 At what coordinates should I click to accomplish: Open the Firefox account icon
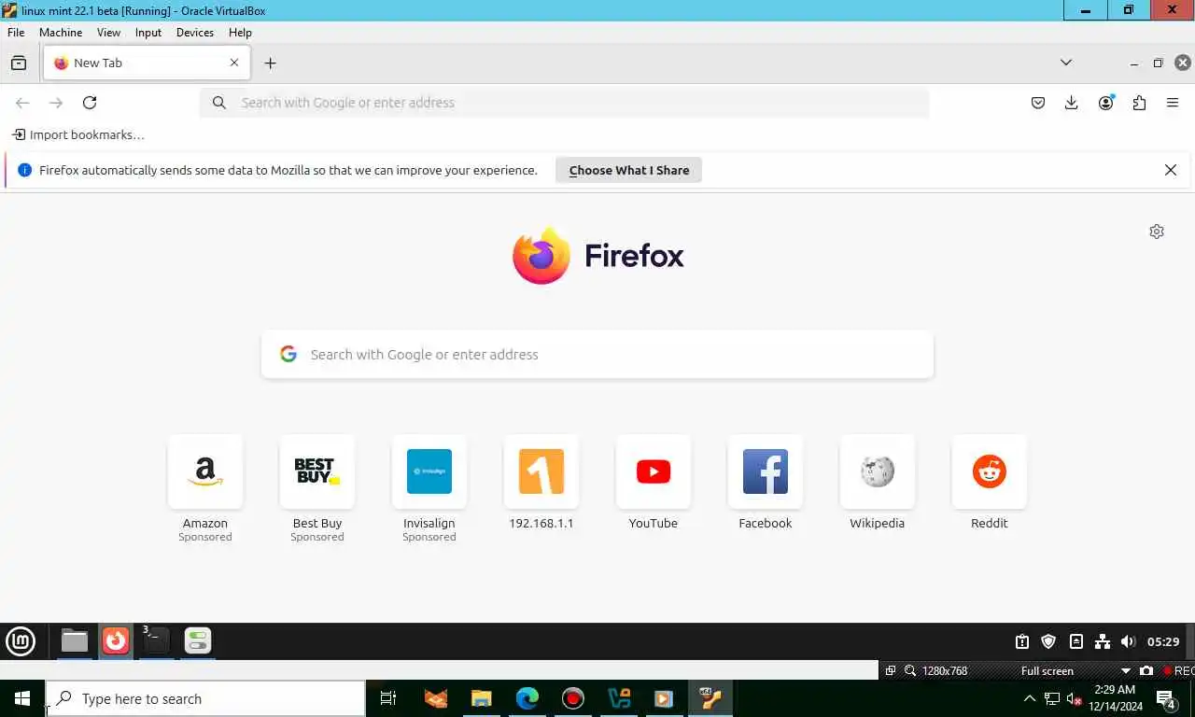tap(1106, 103)
